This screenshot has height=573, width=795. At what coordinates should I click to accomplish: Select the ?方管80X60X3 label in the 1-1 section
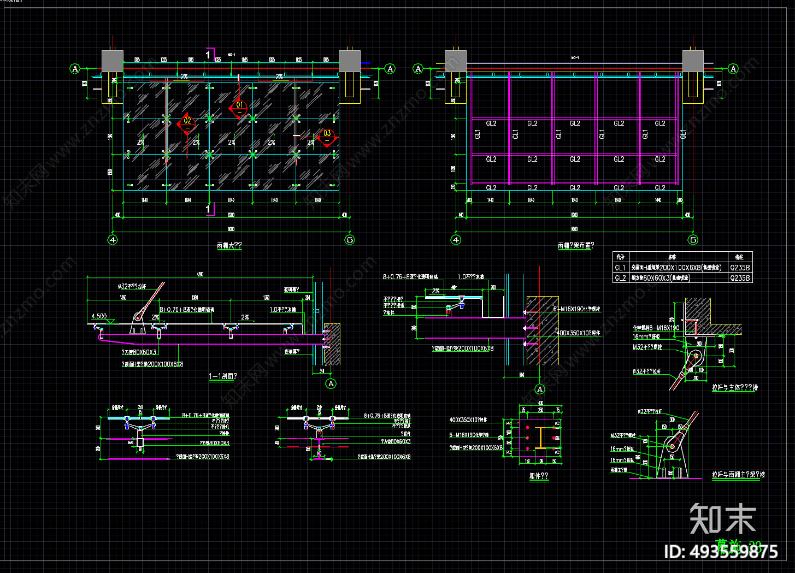pos(139,352)
